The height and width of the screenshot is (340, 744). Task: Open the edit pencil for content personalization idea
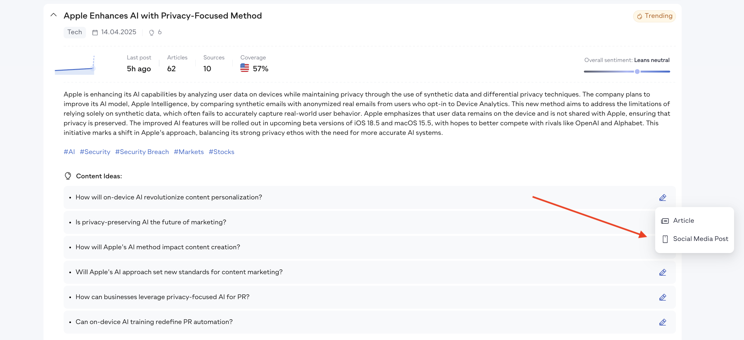pyautogui.click(x=663, y=197)
